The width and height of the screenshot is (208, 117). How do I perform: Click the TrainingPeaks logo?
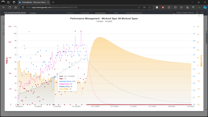tap(15, 13)
